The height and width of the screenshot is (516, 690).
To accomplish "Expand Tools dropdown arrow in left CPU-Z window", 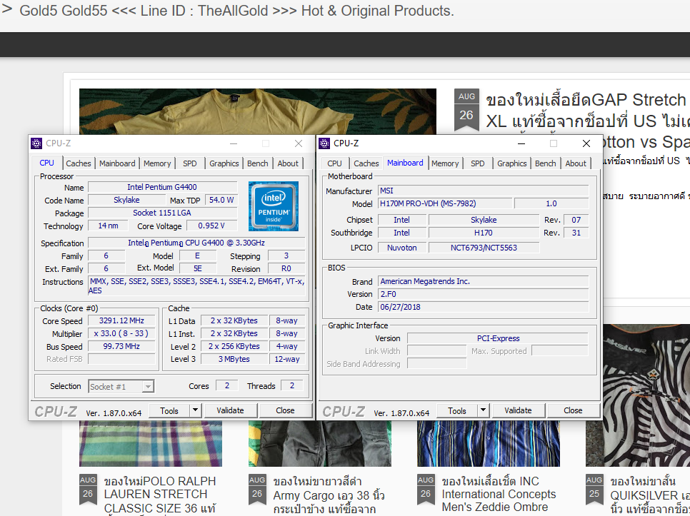I will (196, 410).
